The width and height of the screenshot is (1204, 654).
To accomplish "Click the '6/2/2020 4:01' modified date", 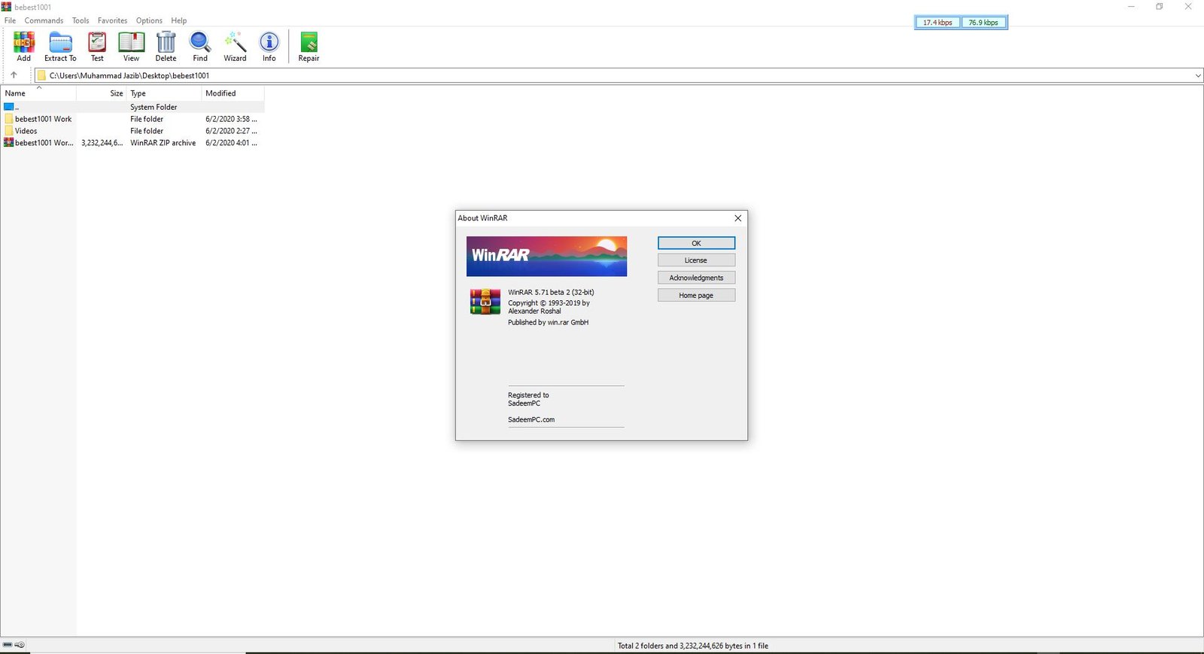I will click(x=231, y=143).
